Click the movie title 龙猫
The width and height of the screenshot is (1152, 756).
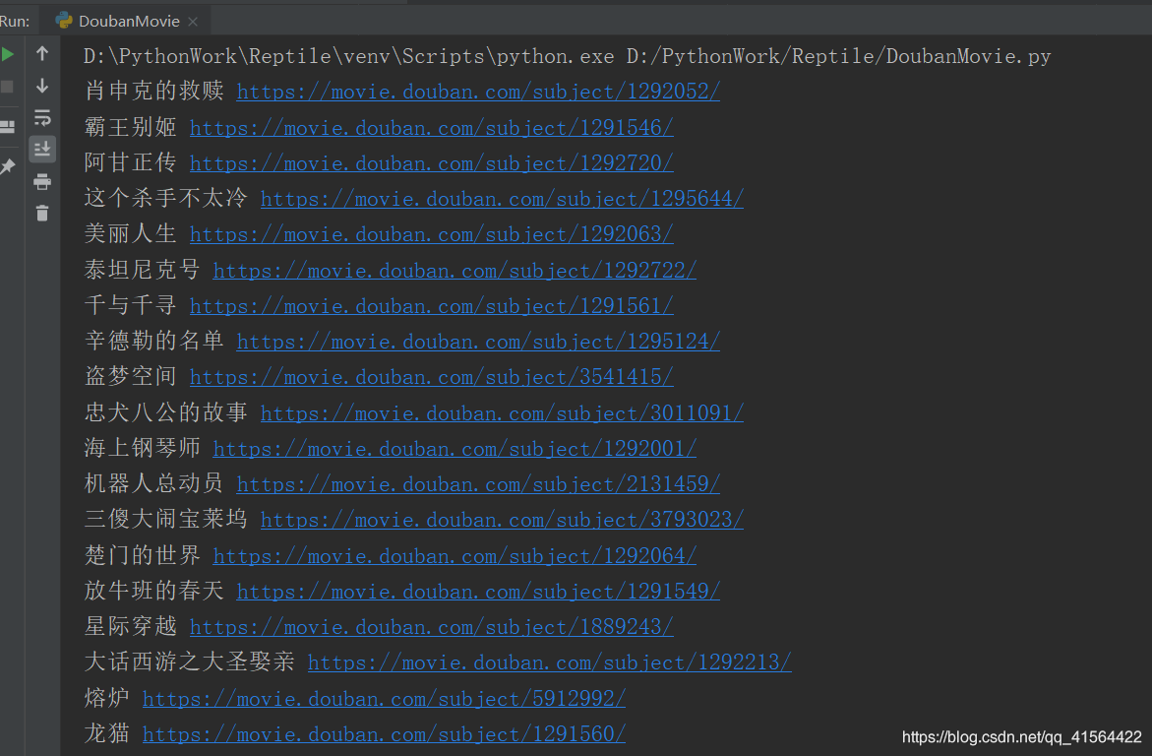pos(107,733)
